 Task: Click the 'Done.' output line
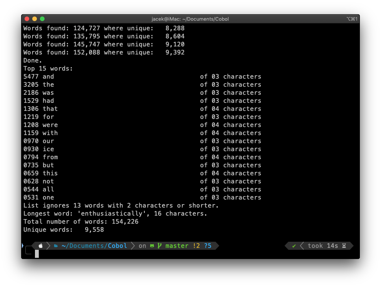33,60
